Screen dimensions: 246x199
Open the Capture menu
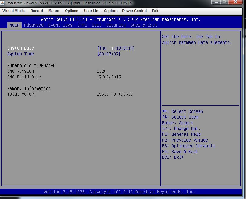pos(111,11)
